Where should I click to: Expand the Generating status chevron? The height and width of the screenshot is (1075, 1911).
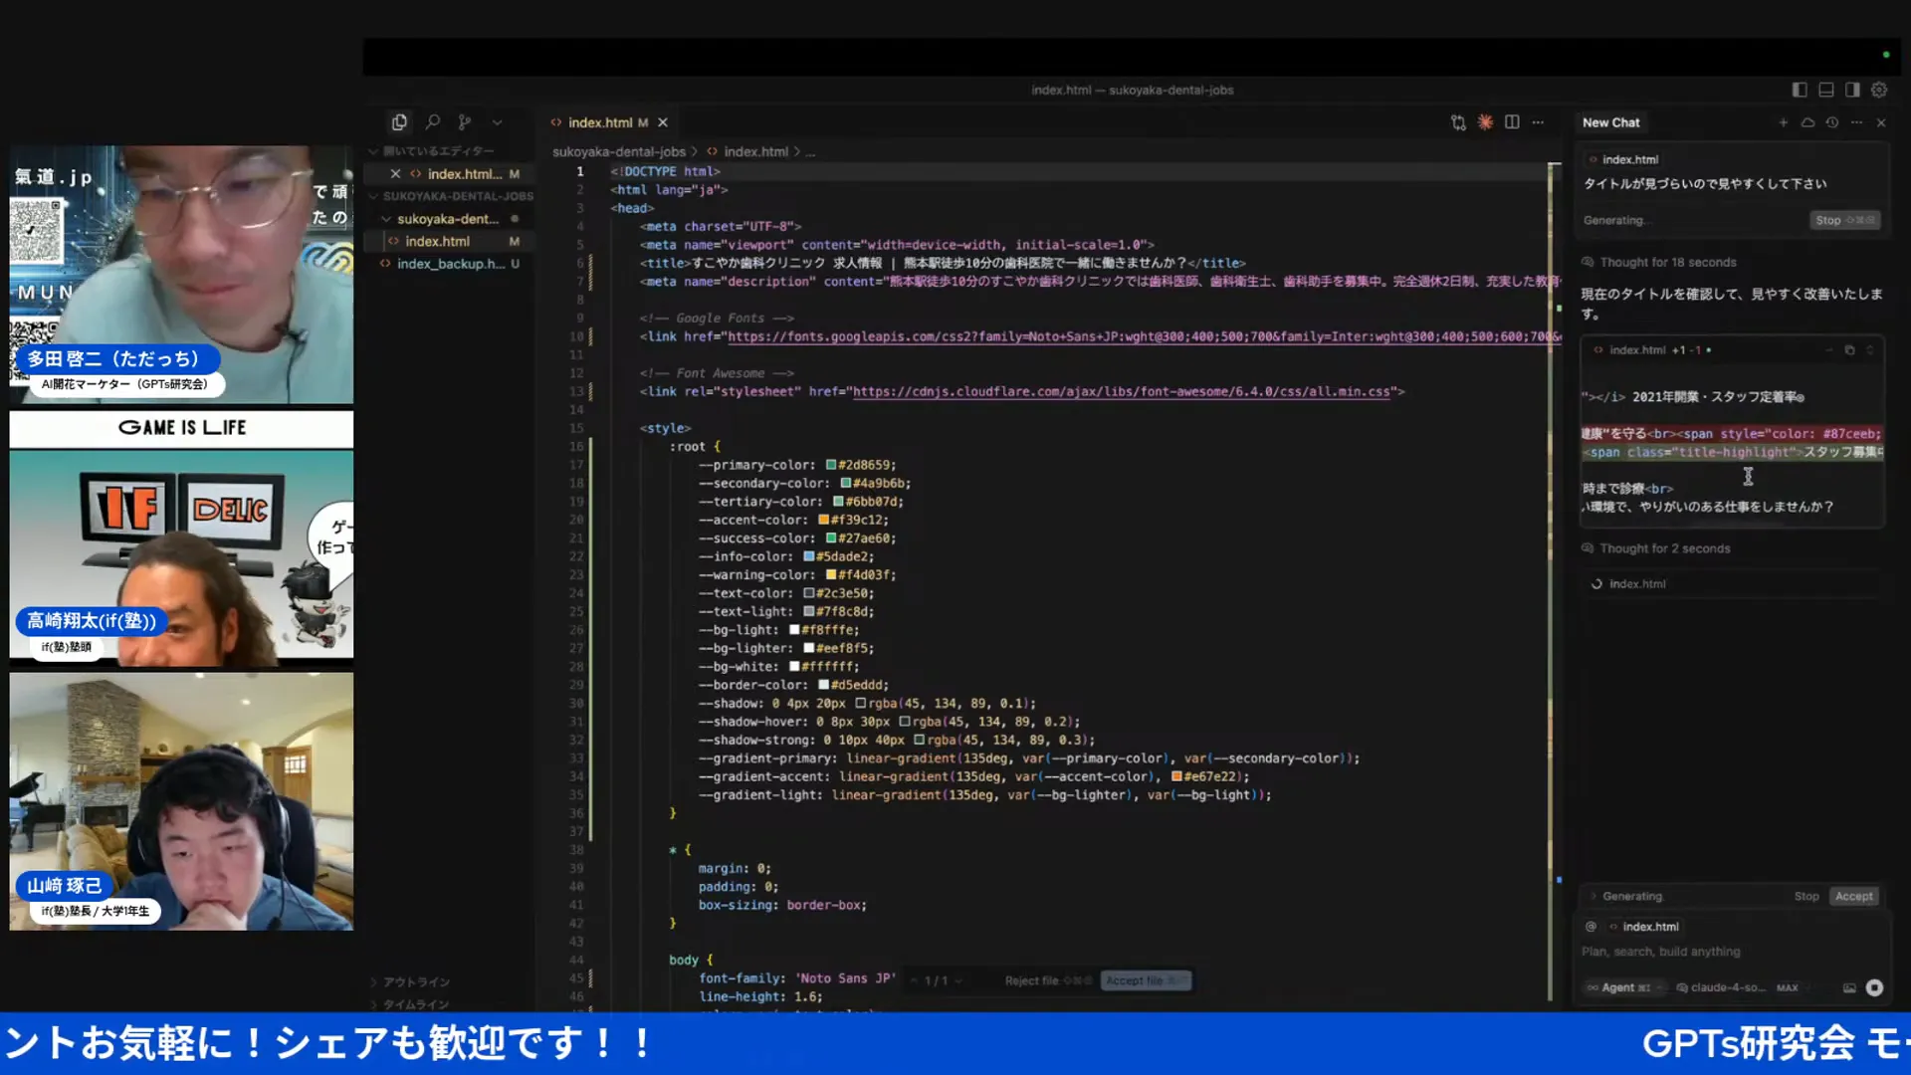(x=1592, y=896)
